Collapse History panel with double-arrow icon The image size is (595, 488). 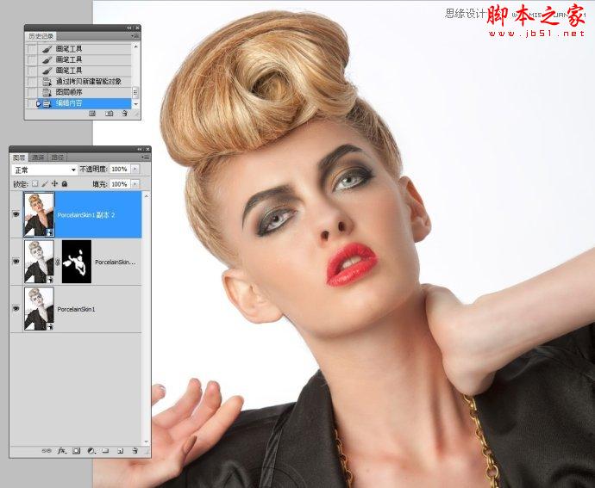[129, 28]
